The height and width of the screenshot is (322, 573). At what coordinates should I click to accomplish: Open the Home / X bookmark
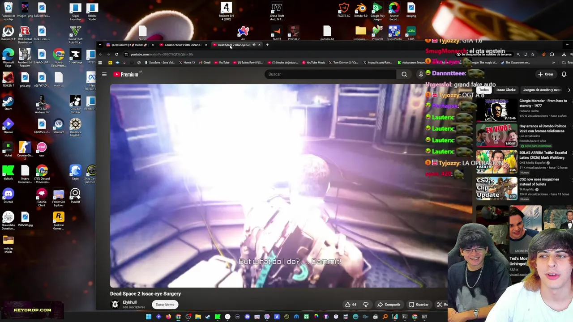click(x=187, y=63)
